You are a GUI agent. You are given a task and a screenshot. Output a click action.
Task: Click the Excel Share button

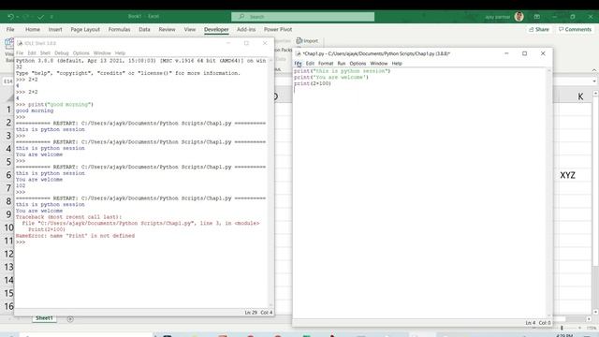[539, 29]
